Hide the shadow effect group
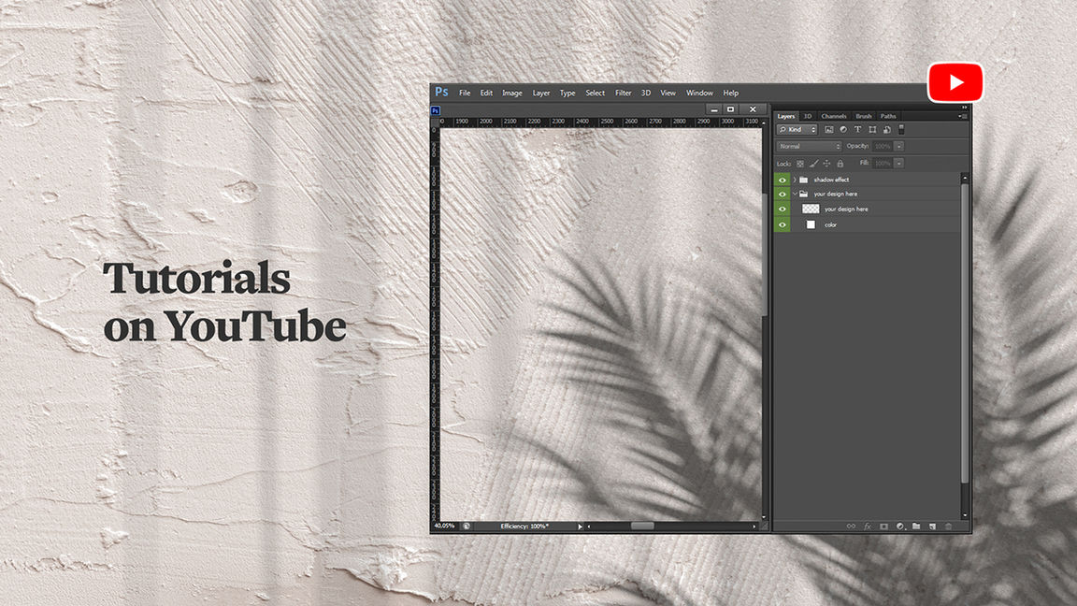The image size is (1077, 606). [783, 180]
